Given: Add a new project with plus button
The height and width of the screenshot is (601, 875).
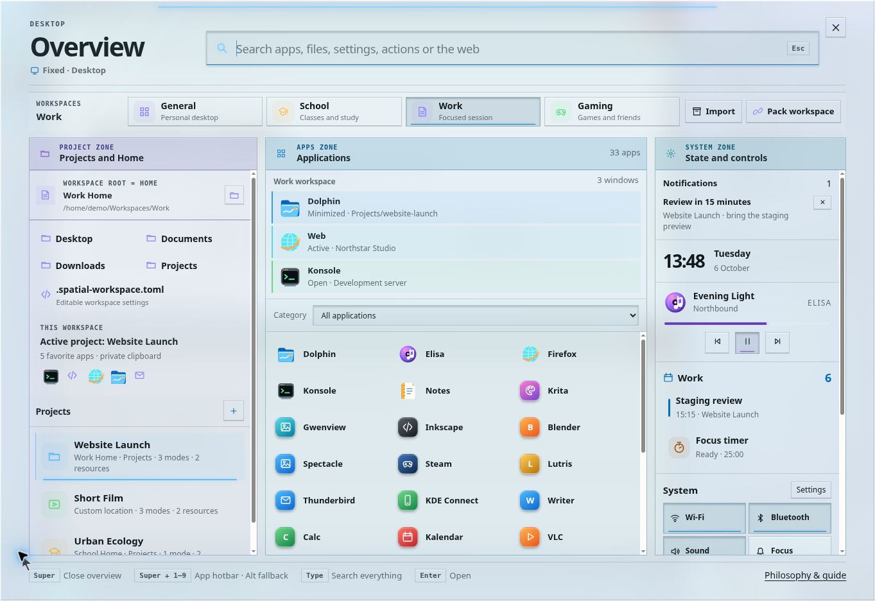Looking at the screenshot, I should point(234,411).
